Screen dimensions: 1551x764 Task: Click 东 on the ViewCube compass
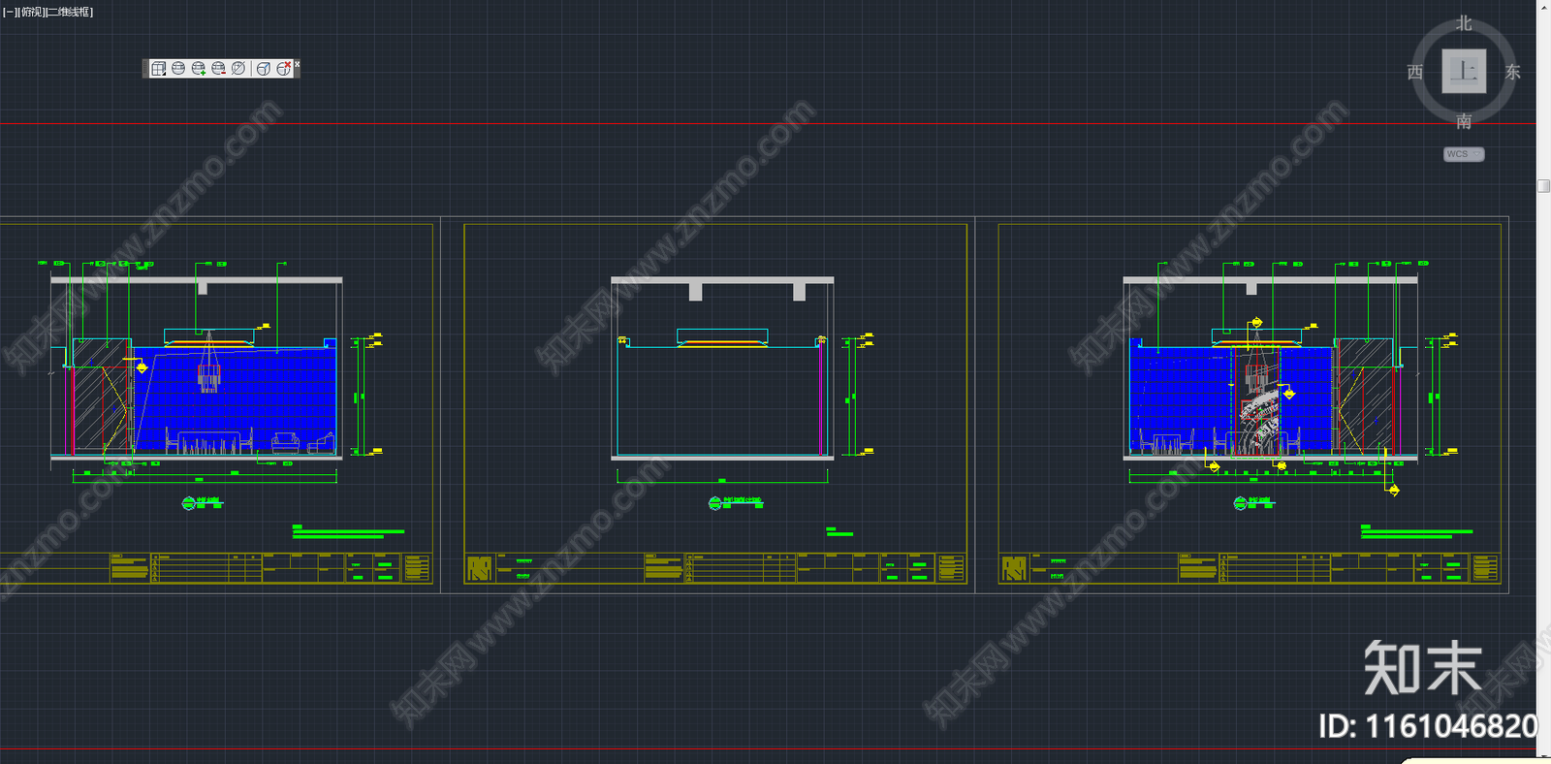pyautogui.click(x=1513, y=72)
